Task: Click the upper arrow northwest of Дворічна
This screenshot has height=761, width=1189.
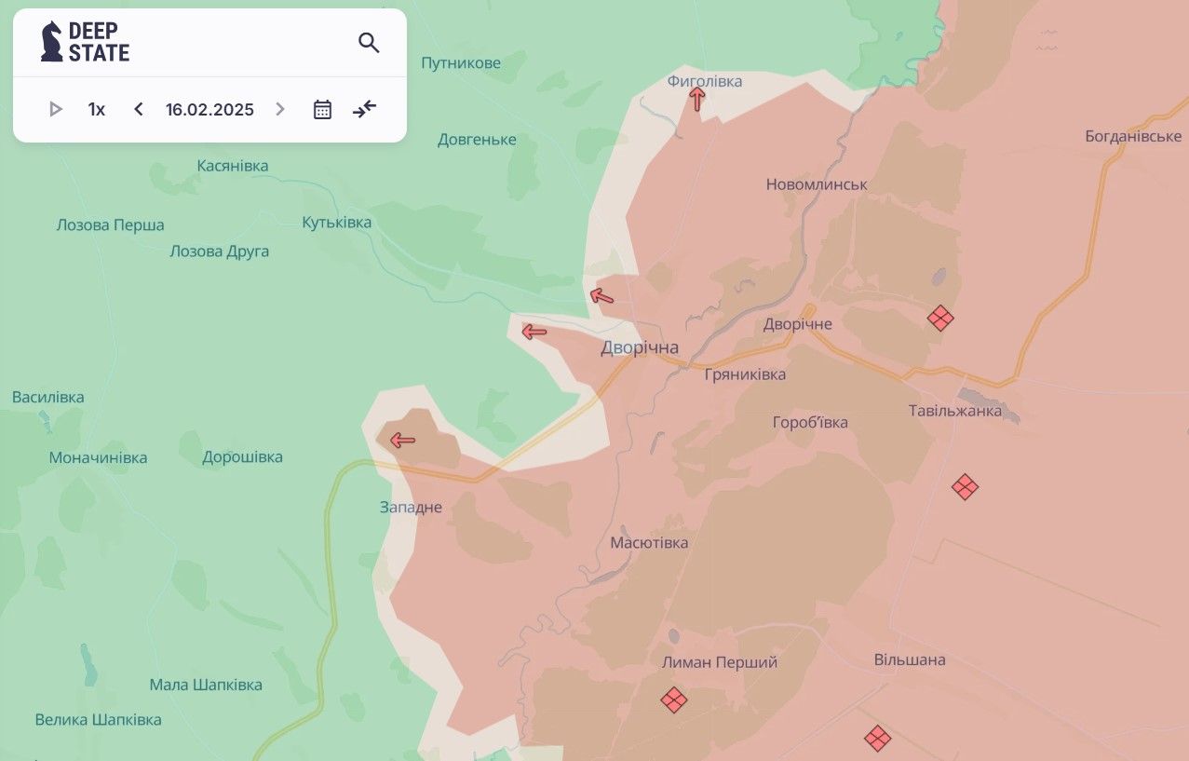Action: tap(601, 296)
